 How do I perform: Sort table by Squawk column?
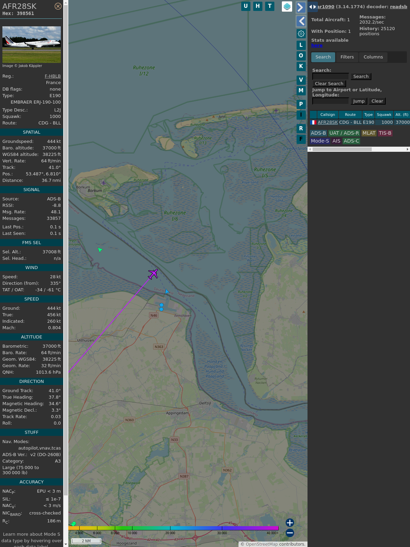(x=384, y=115)
